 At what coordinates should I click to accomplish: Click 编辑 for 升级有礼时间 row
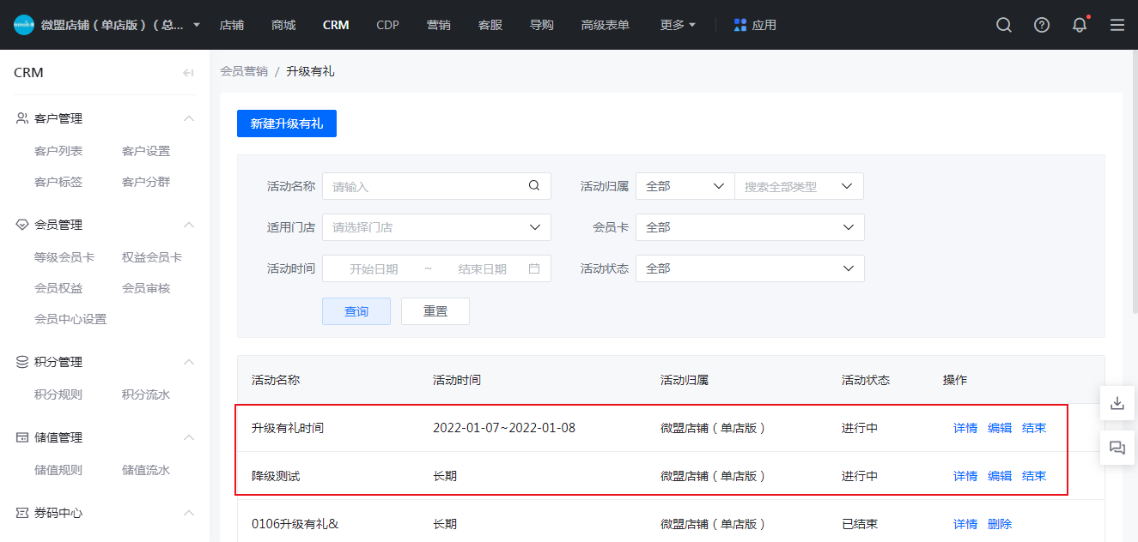(1000, 428)
